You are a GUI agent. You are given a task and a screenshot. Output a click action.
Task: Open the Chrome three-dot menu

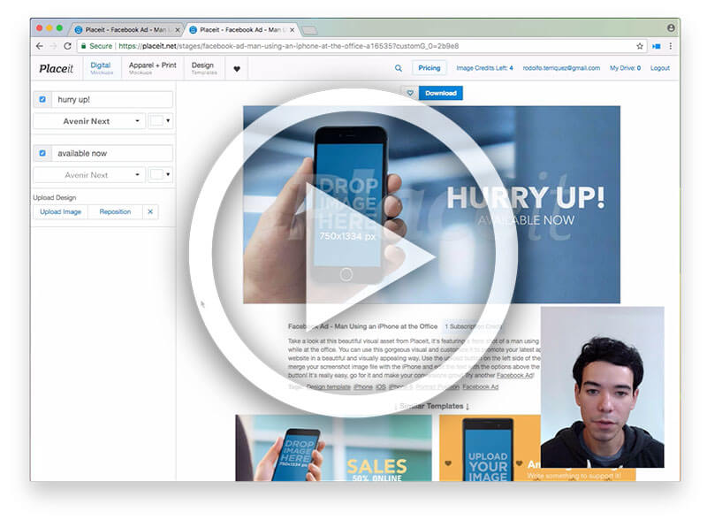671,46
